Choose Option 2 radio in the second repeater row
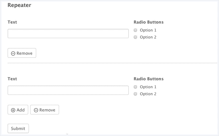Viewport: 219px width, 136px height. [x=135, y=94]
